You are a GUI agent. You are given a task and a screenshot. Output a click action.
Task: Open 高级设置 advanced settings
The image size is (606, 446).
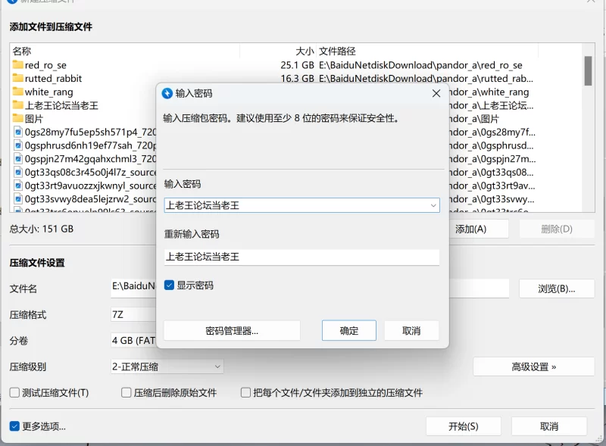pos(533,366)
